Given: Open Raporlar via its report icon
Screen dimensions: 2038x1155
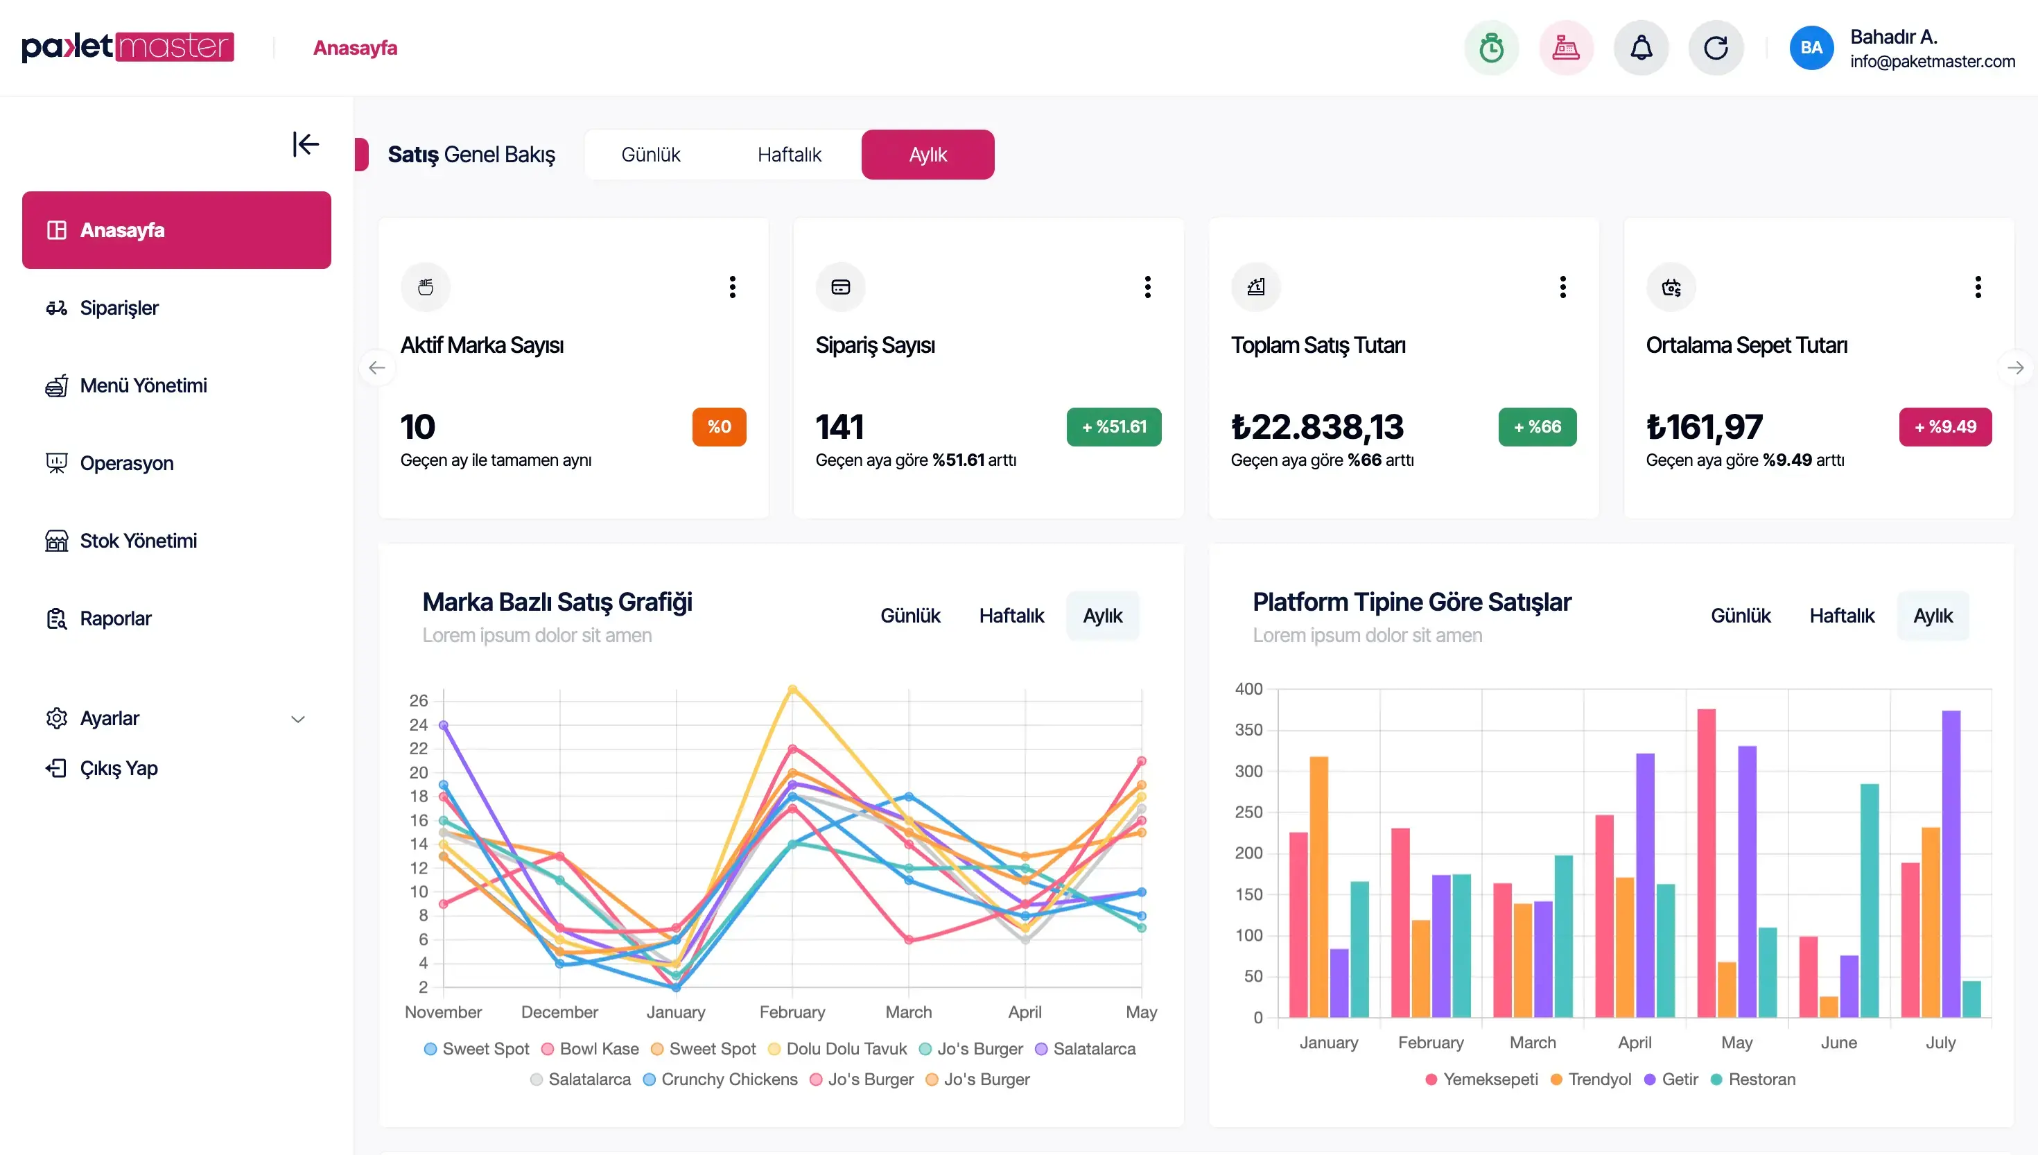Looking at the screenshot, I should [56, 618].
